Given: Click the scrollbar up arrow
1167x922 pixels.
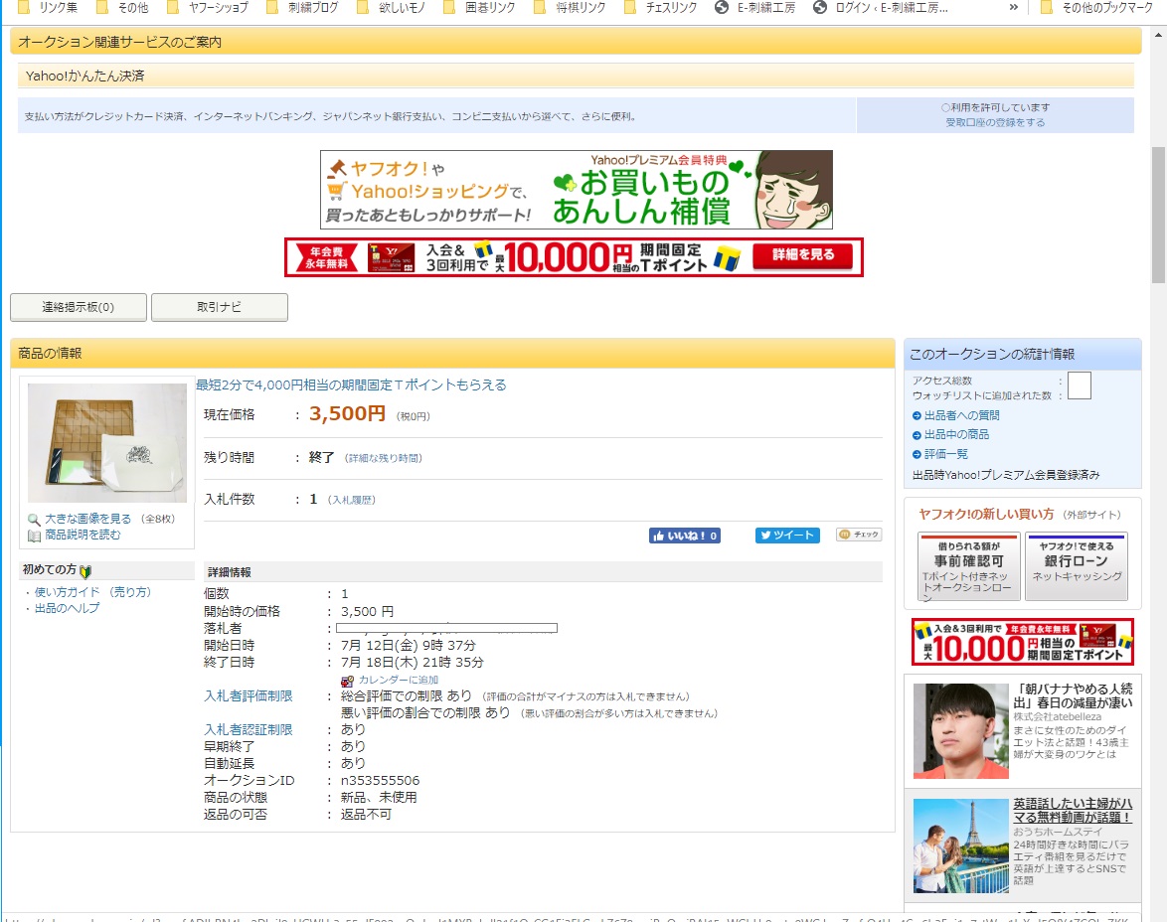Looking at the screenshot, I should pos(1159,34).
